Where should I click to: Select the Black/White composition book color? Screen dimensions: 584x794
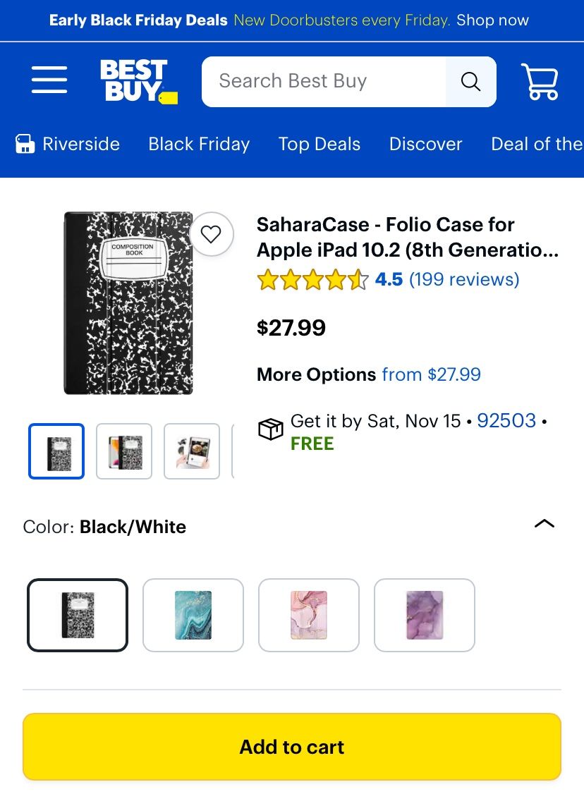(78, 615)
